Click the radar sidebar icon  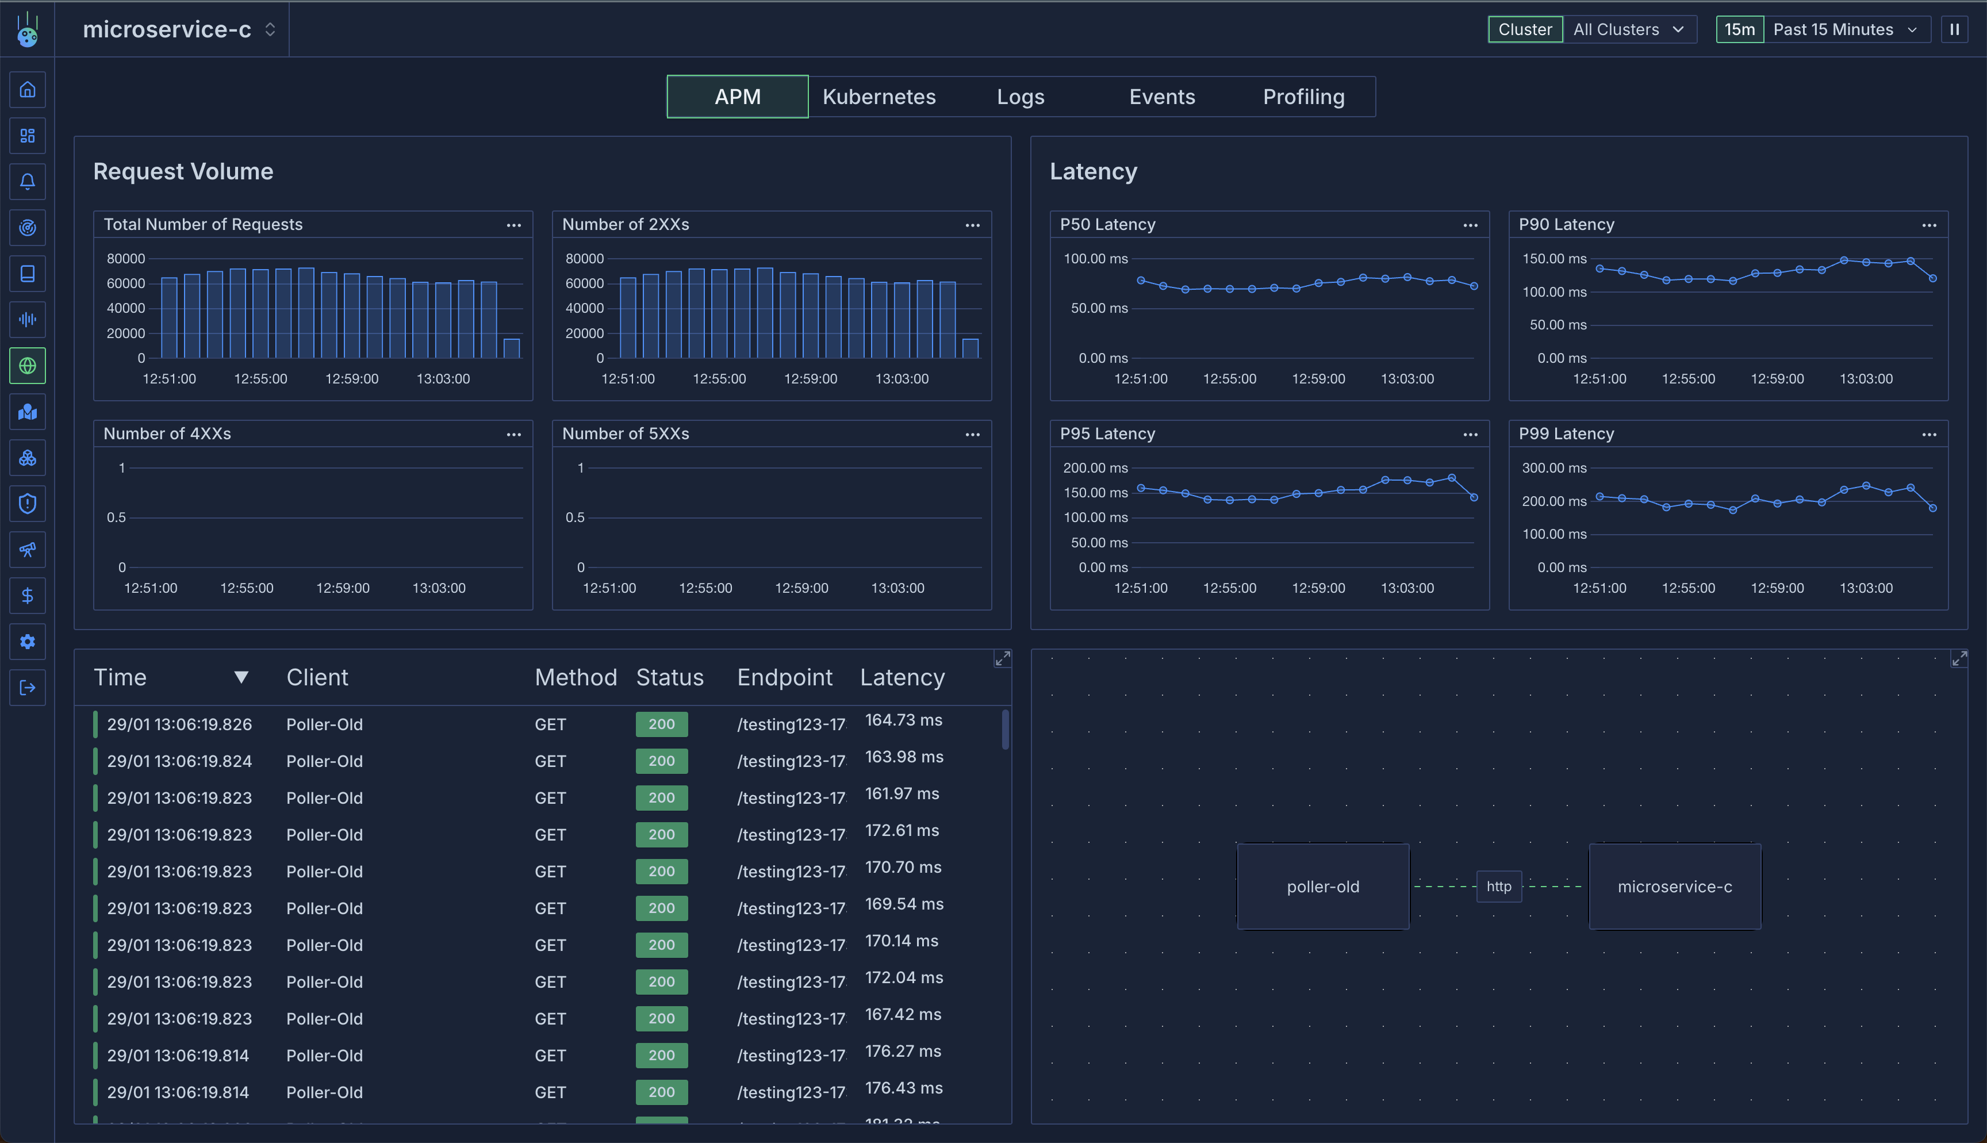28,228
